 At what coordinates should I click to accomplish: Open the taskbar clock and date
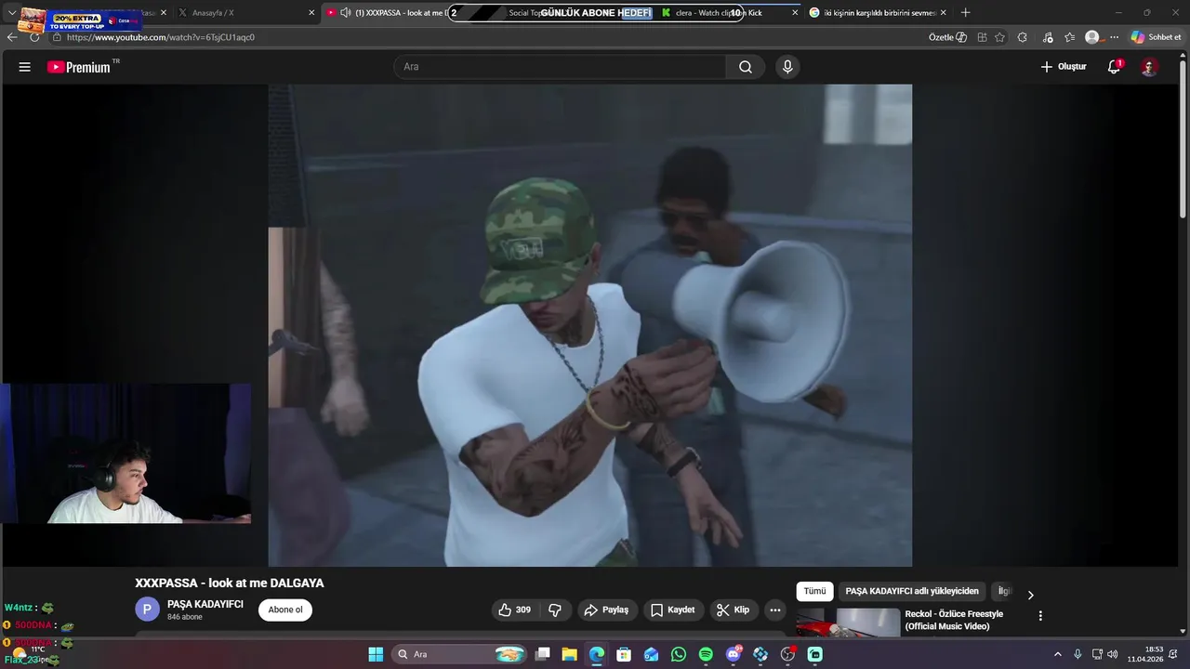tap(1145, 654)
